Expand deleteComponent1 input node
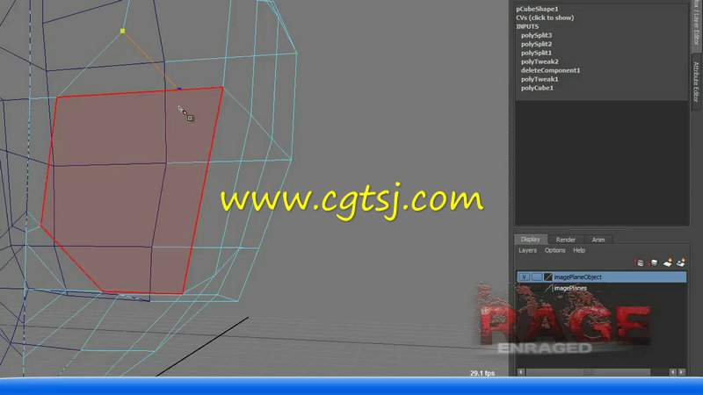 551,70
